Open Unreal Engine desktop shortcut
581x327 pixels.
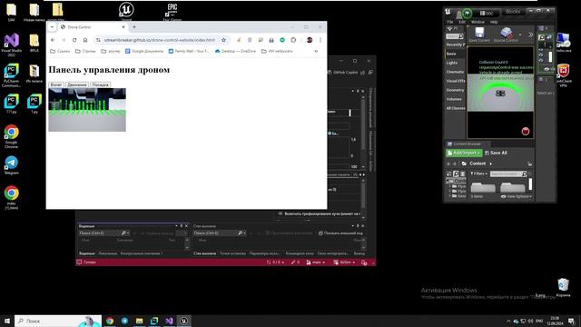coord(126,11)
